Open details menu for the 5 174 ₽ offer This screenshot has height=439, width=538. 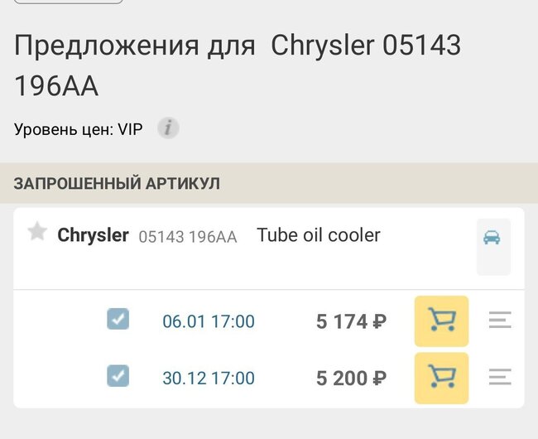pyautogui.click(x=500, y=321)
